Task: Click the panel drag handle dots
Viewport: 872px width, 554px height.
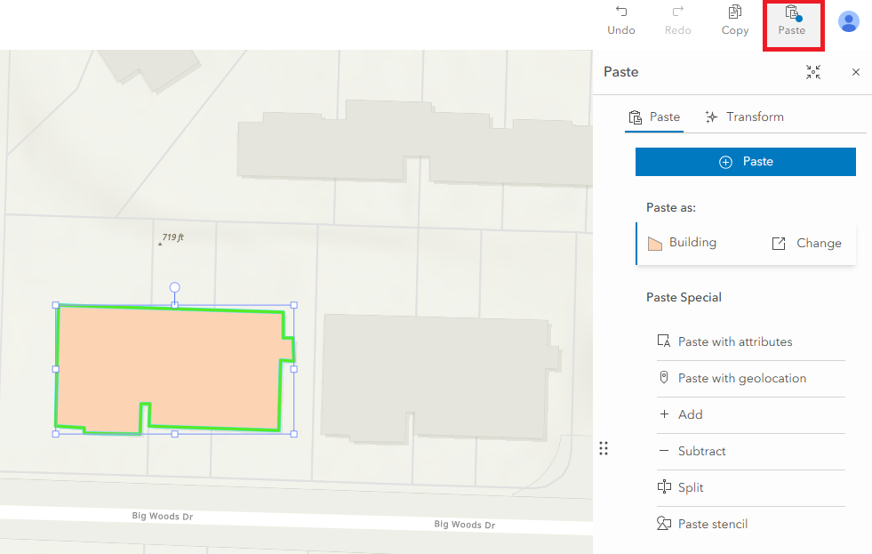Action: [x=604, y=448]
